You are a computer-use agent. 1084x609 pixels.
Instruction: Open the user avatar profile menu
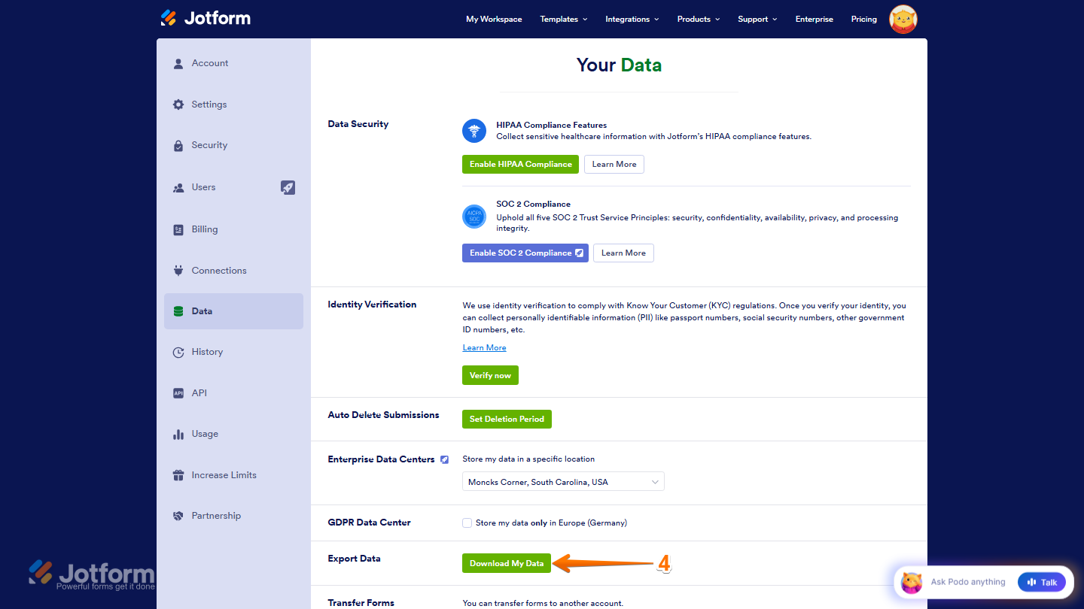(x=903, y=20)
